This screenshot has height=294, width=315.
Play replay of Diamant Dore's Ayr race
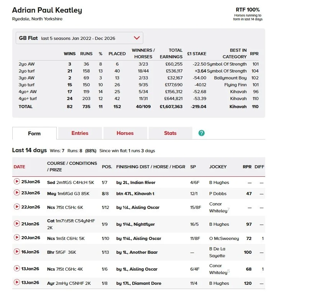(17, 283)
